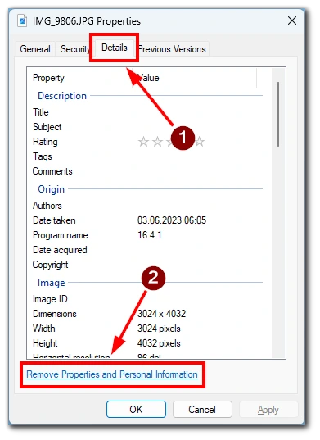Open the General tab
Image resolution: width=320 pixels, height=440 pixels.
pyautogui.click(x=35, y=49)
